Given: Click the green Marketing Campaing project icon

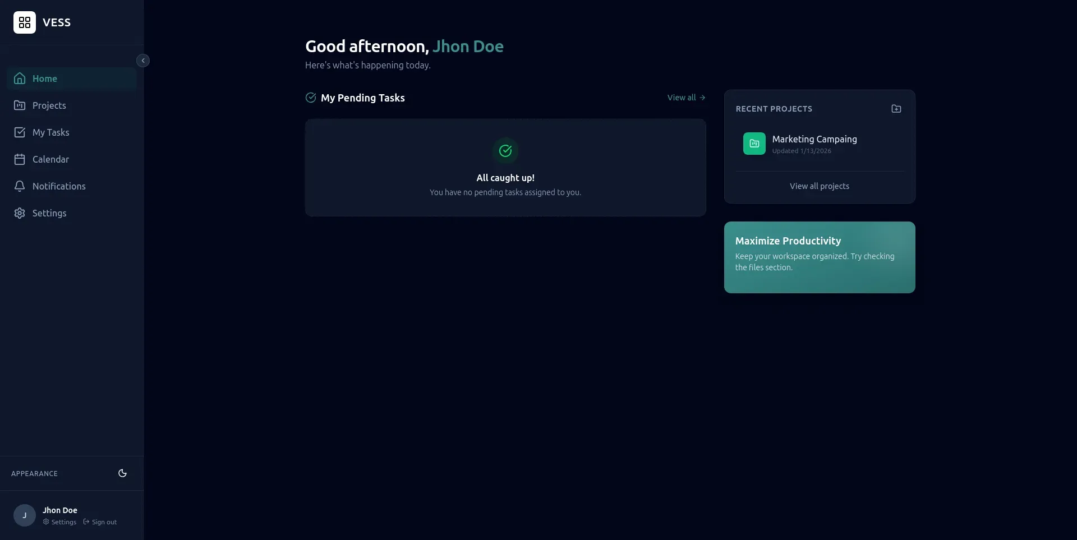Looking at the screenshot, I should pos(754,144).
